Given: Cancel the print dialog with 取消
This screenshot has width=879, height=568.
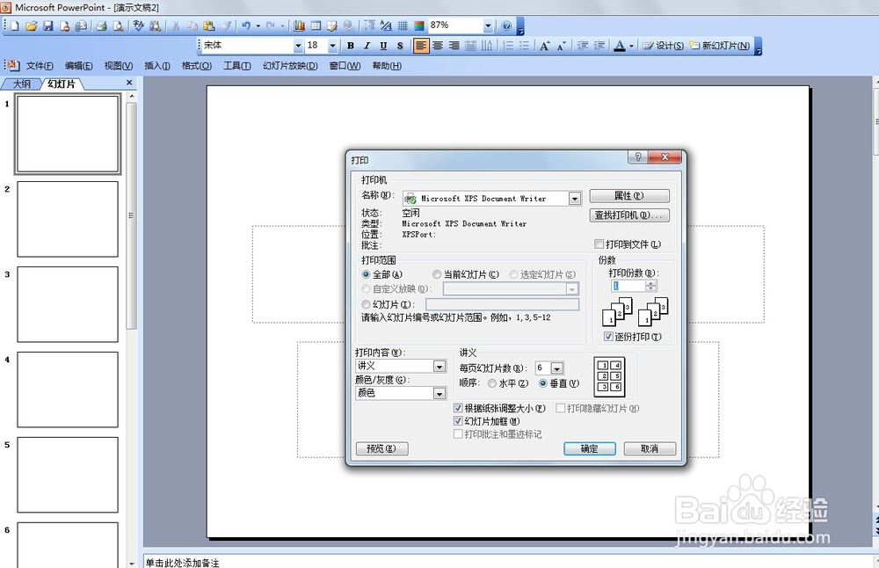Looking at the screenshot, I should (x=650, y=448).
